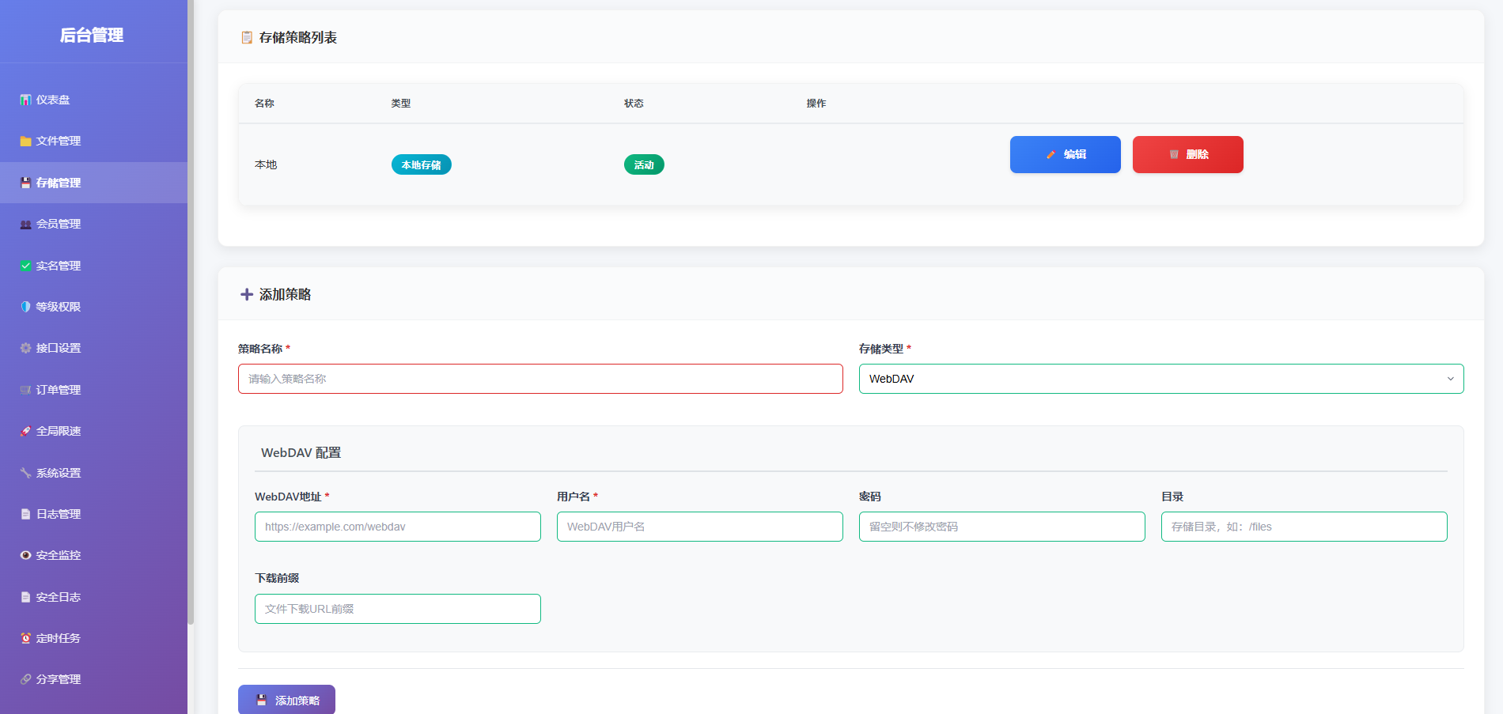The height and width of the screenshot is (714, 1503).
Task: Click the eye icon for 安全监控
Action: pos(25,556)
